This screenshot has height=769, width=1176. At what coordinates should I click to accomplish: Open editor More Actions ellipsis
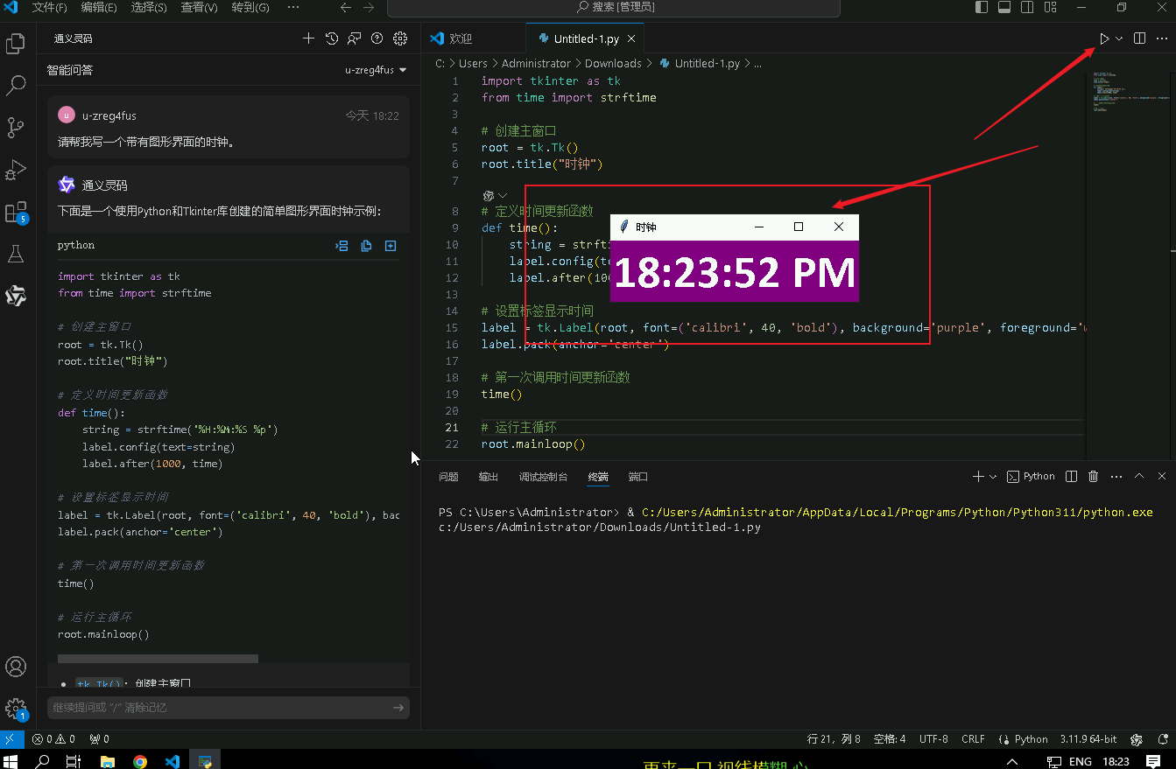tap(1162, 38)
